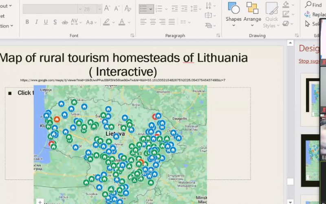
Task: Open Shape Outline options
Action: (x=288, y=14)
